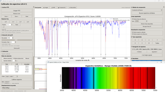Click Cargar FITS button
Viewport: 165px width, 92px height.
point(16,10)
